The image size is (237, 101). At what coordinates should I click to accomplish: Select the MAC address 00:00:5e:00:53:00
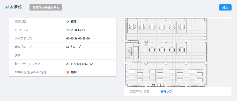tap(78, 38)
